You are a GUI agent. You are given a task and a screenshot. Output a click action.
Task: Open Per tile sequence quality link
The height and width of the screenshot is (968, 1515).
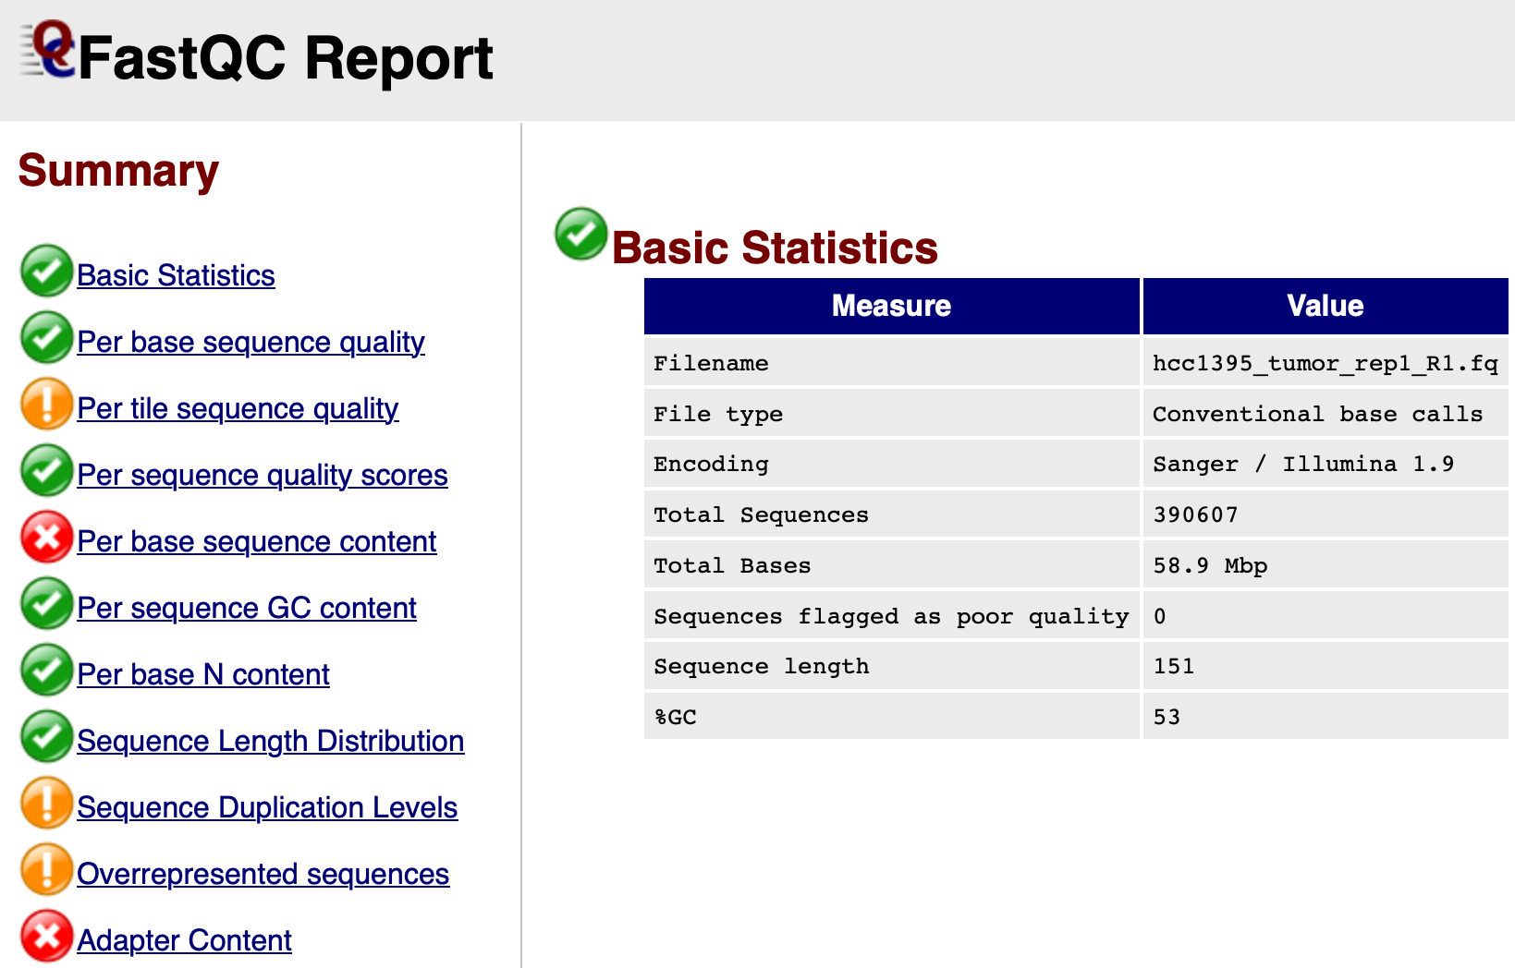pos(238,408)
